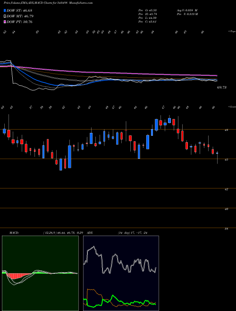Click the 69.73 EMA chart label
The image size is (236, 311).
(x=222, y=87)
